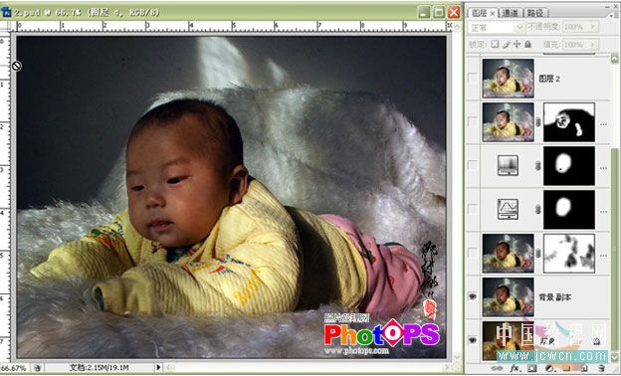Image resolution: width=621 pixels, height=376 pixels.
Task: Click chain link on layer below 图层 2
Action: coord(537,122)
